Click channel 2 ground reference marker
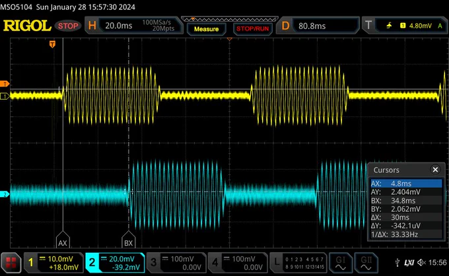The width and height of the screenshot is (449, 276). coord(5,194)
